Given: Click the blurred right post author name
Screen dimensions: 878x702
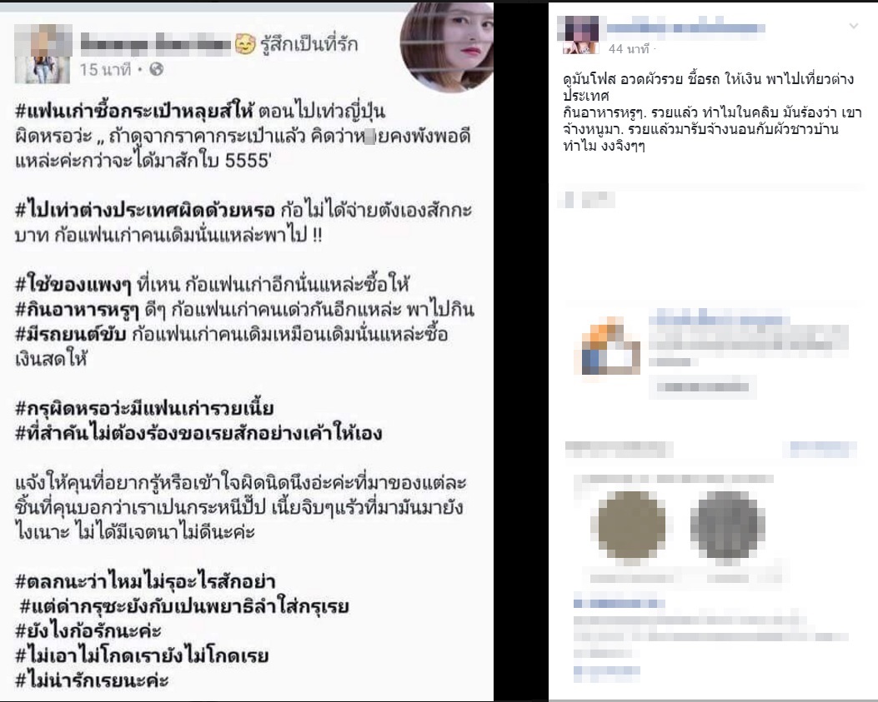Looking at the screenshot, I should pyautogui.click(x=685, y=27).
